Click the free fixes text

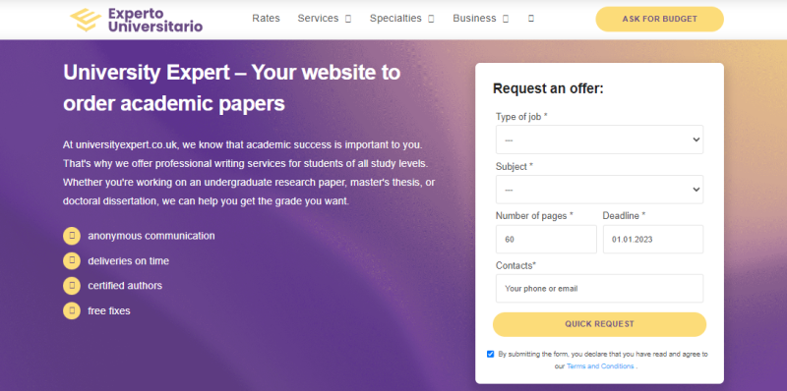click(109, 310)
